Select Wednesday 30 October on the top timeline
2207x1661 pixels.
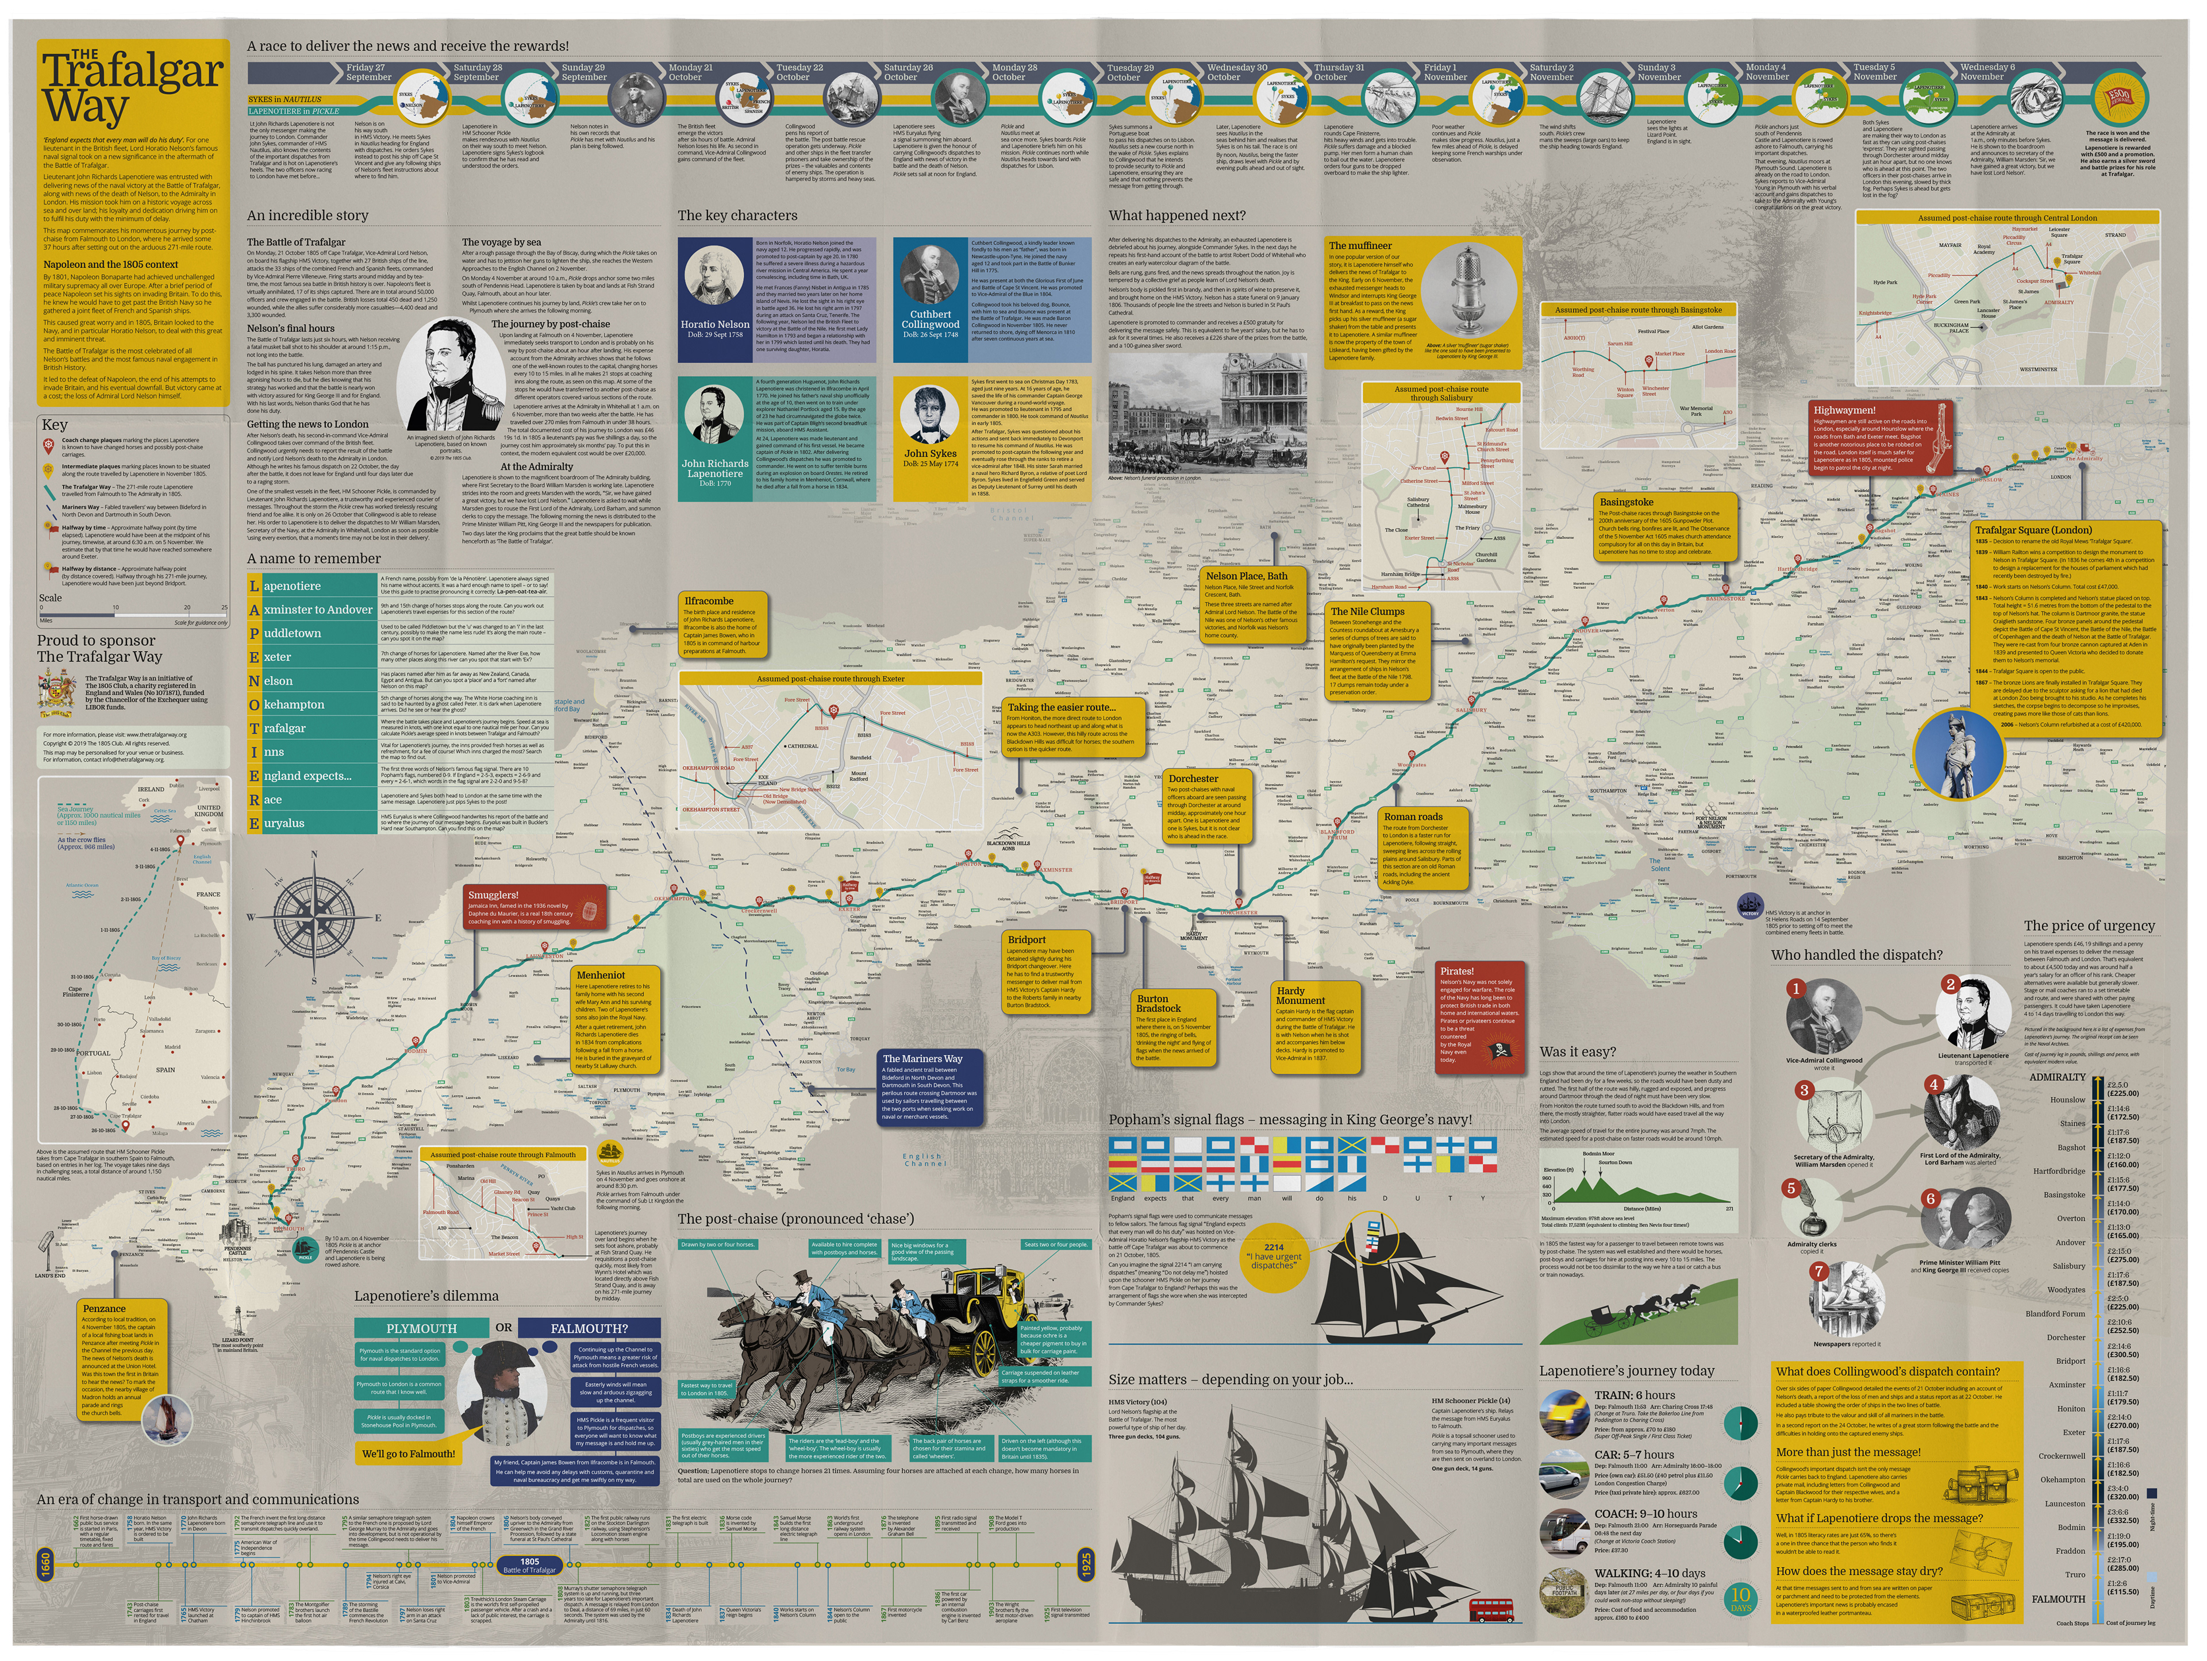tap(1236, 73)
